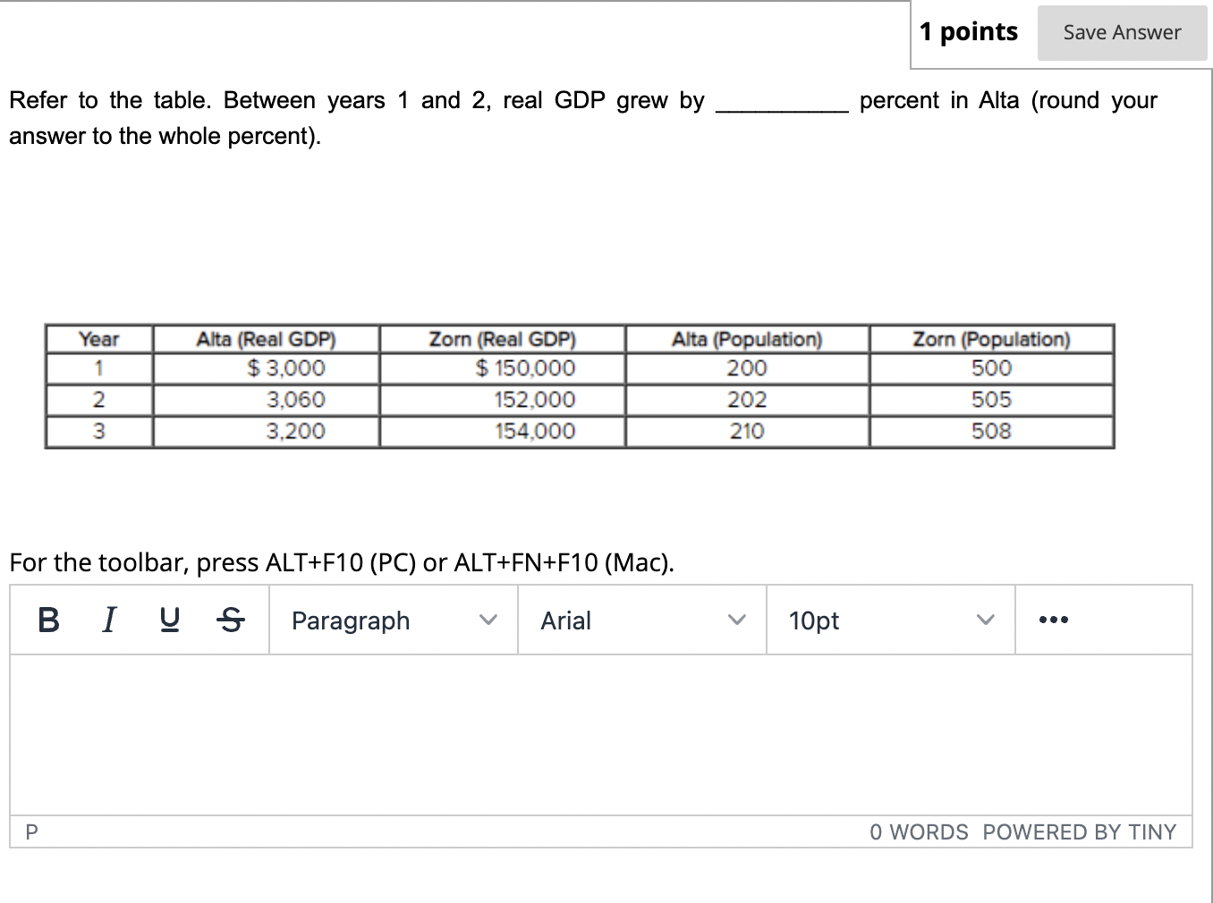Select the P breadcrumb in the editor status bar
The height and width of the screenshot is (903, 1213).
tap(31, 831)
